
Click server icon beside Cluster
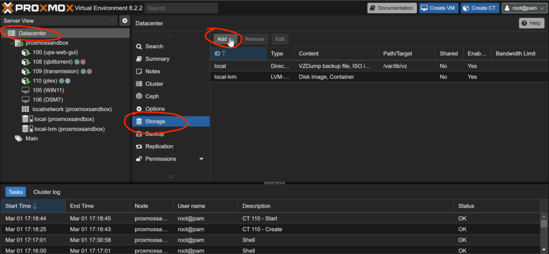(x=139, y=84)
